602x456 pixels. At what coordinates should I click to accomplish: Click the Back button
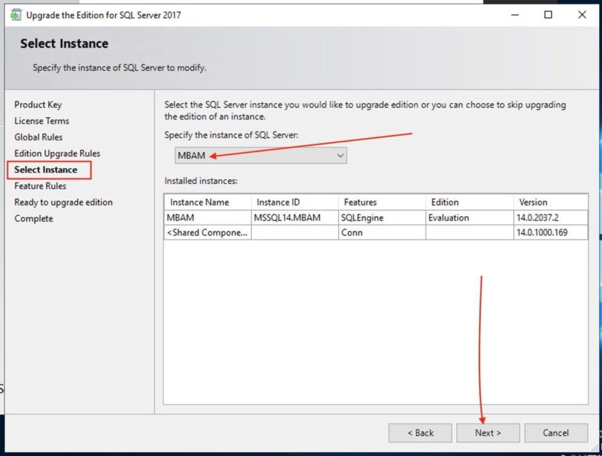(420, 433)
